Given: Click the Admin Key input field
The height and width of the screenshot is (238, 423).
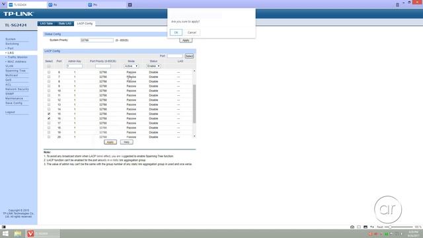Looking at the screenshot, I should [x=75, y=66].
